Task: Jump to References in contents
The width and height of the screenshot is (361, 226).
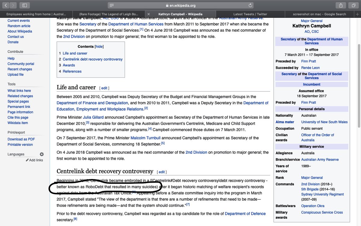Action: 72,71
